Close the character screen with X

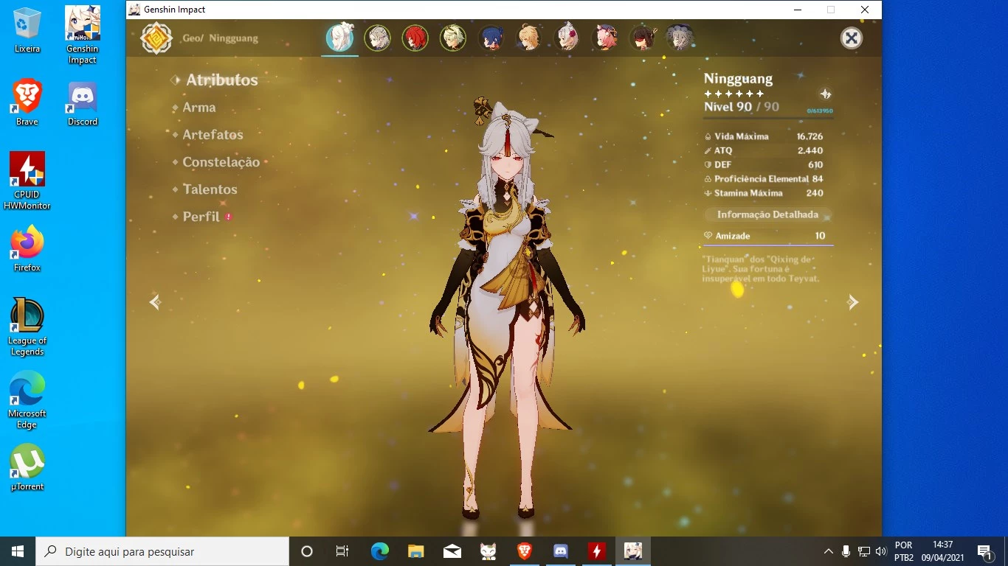point(852,38)
